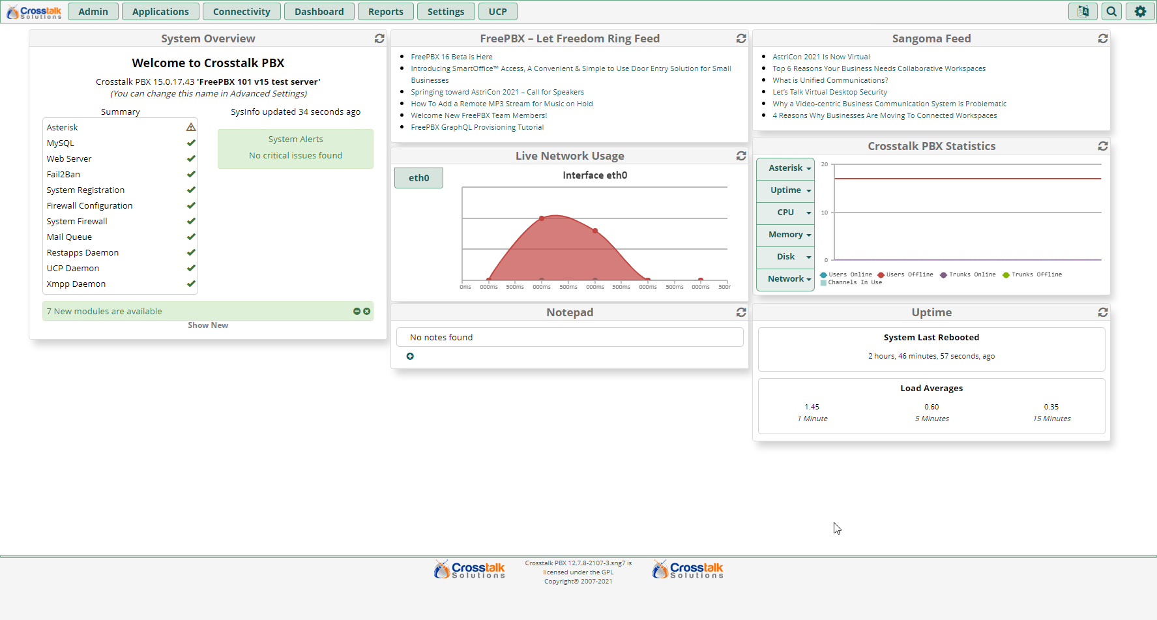Screen dimensions: 1157x620
Task: Open the Reports menu
Action: 386,12
